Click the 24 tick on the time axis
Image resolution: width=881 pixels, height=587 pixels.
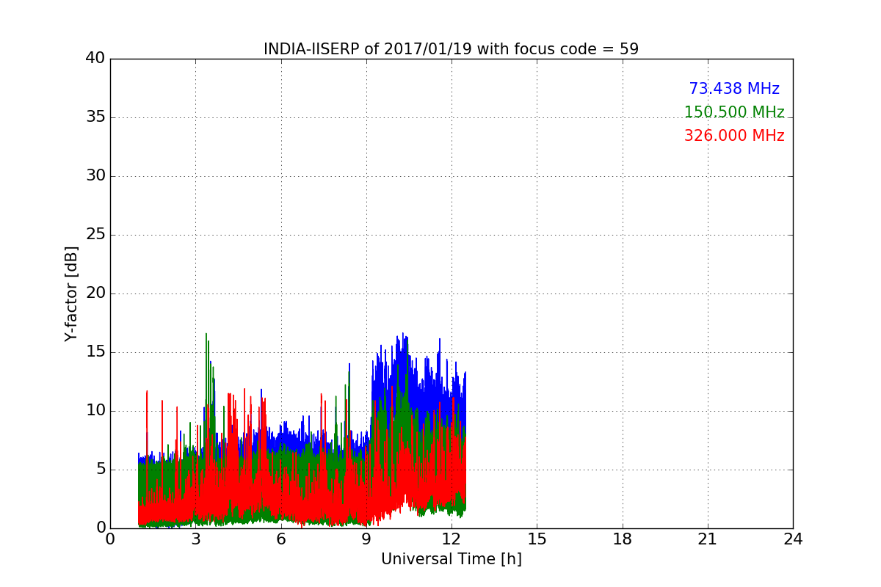tap(793, 539)
